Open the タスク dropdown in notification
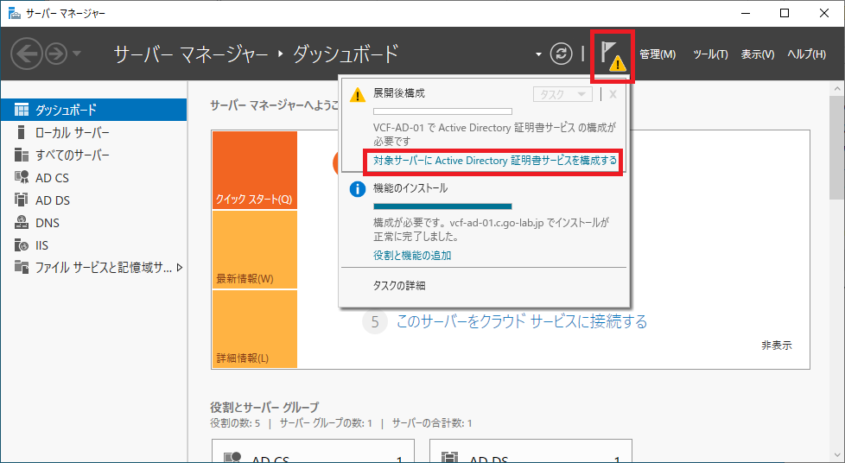Screen dimensions: 845x463 pos(562,94)
